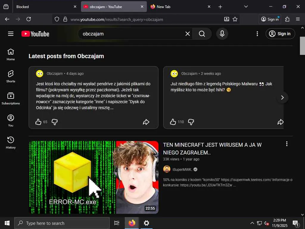305x229 pixels.
Task: Click Obczajam channel name on 4 days ago post
Action: click(55, 74)
